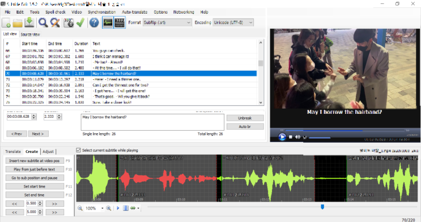Open a subtitle with the folder icon
Image resolution: width=421 pixels, height=222 pixels.
click(18, 23)
